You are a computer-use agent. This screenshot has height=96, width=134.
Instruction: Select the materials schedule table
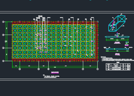coord(118,67)
